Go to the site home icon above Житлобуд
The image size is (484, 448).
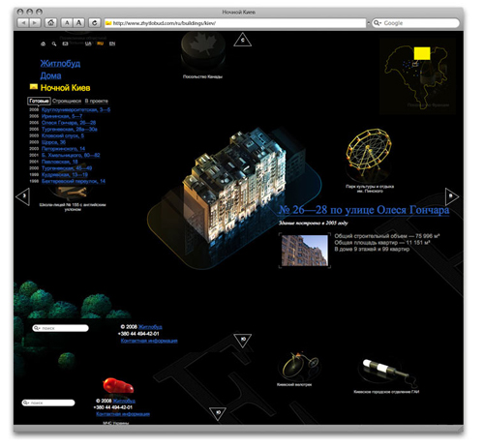(44, 44)
